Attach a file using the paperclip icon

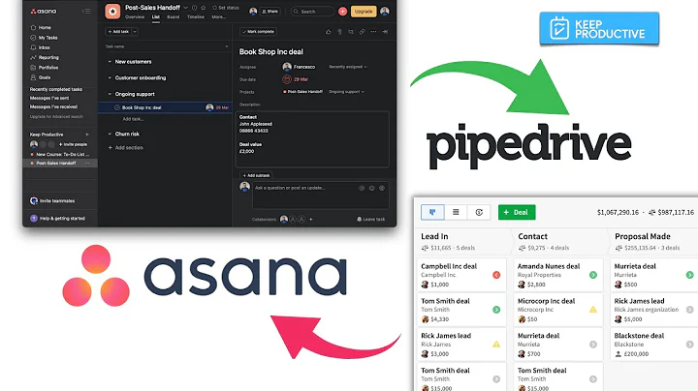coord(339,32)
